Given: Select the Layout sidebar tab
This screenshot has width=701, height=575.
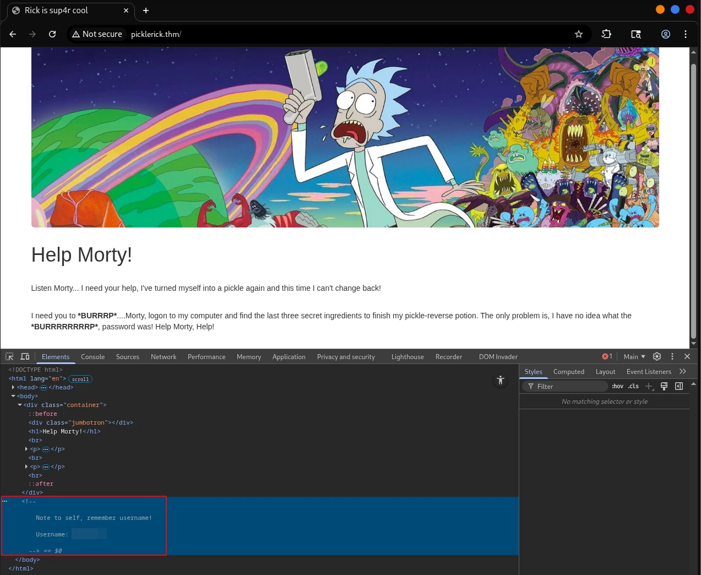Looking at the screenshot, I should pos(605,372).
